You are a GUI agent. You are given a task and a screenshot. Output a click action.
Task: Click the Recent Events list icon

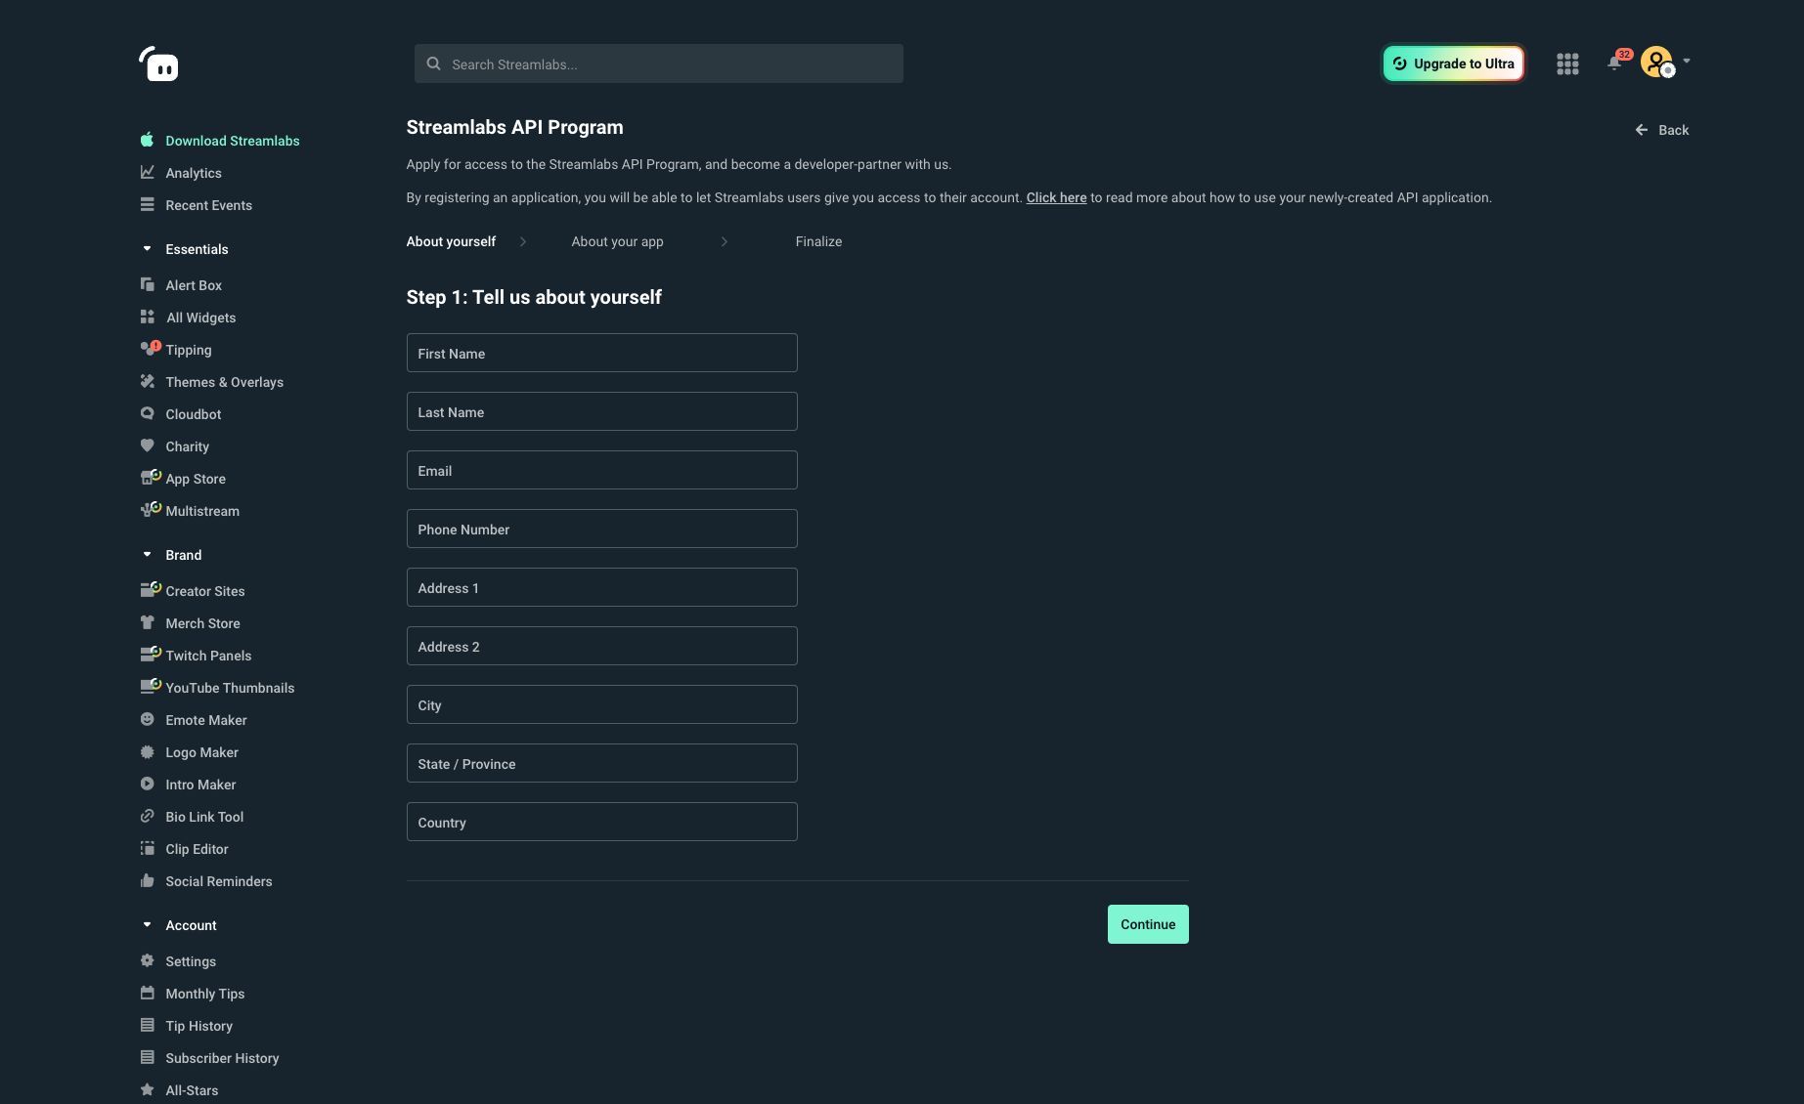[147, 204]
